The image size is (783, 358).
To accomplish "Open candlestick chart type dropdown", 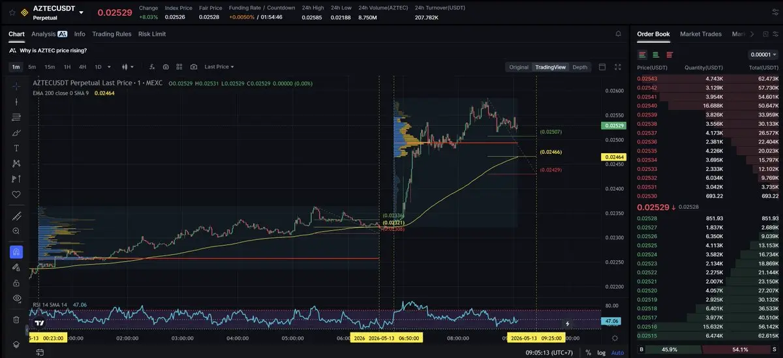I will tap(127, 67).
